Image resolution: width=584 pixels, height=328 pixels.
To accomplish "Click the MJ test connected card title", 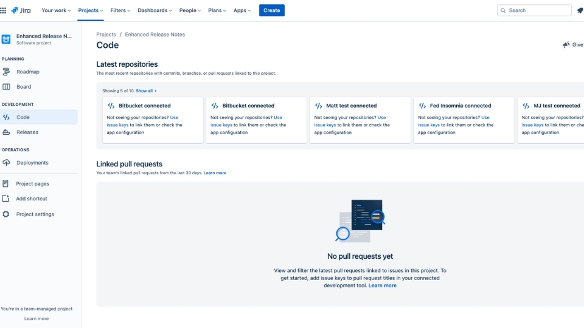I will tap(557, 106).
